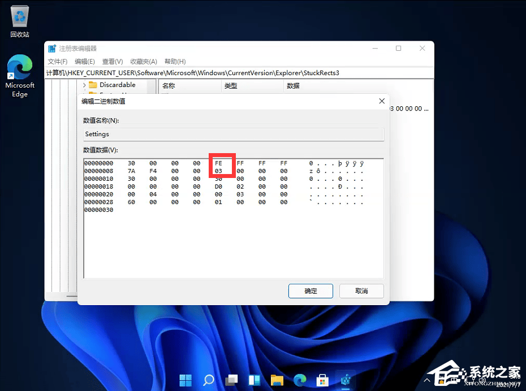Open the Start menu from the taskbar
The height and width of the screenshot is (391, 526).
coord(186,380)
